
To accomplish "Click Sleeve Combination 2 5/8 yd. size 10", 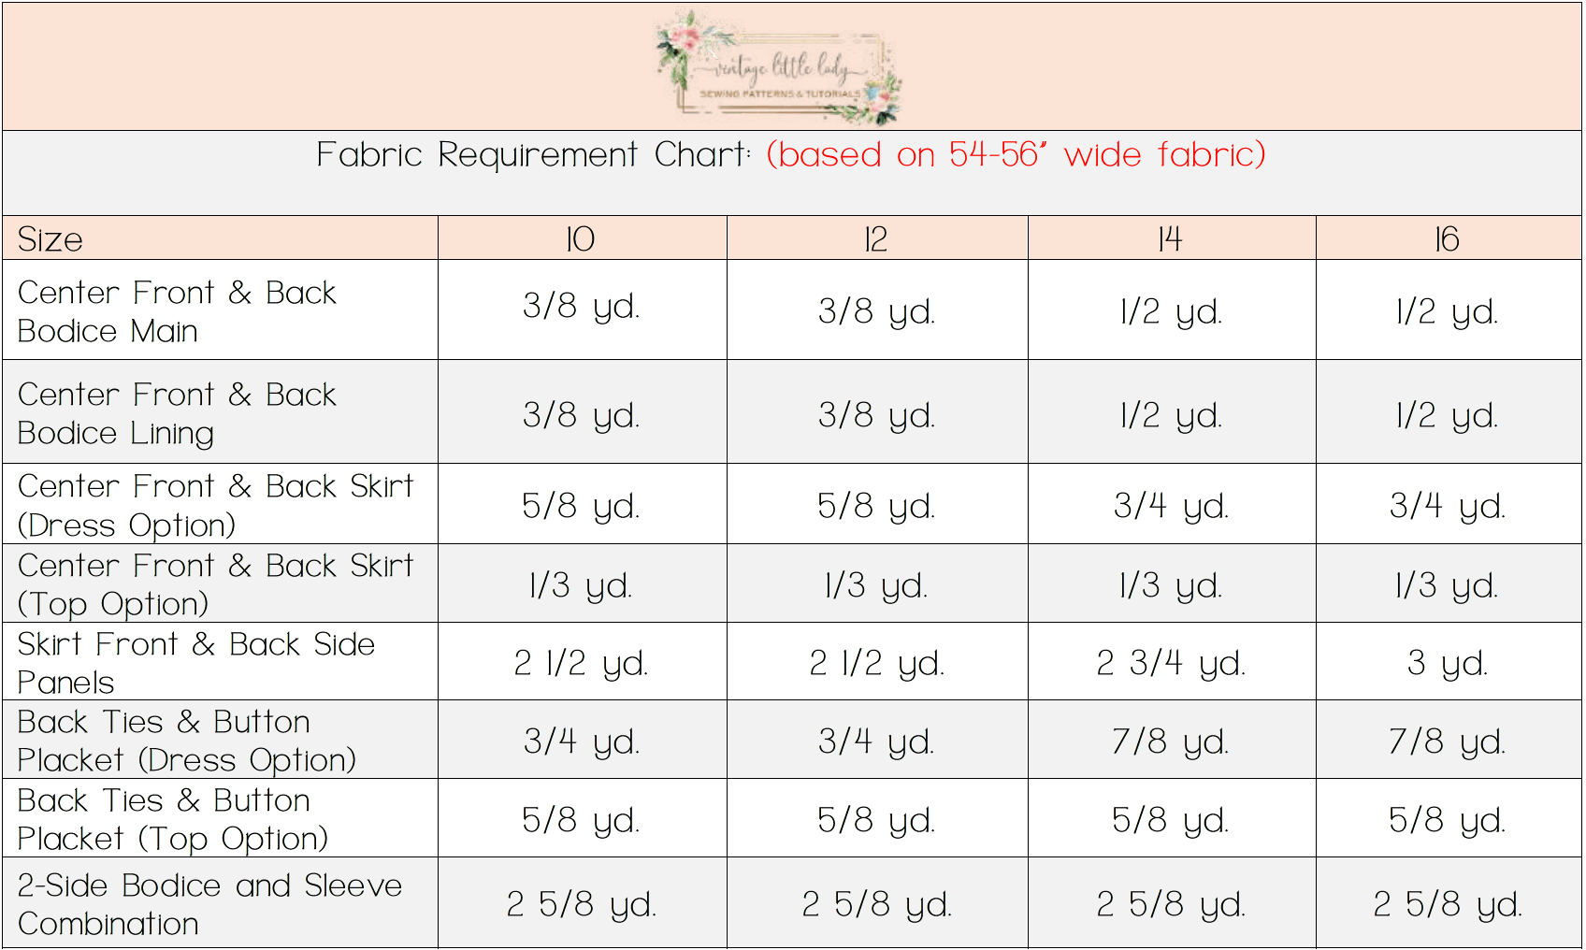I will click(581, 904).
